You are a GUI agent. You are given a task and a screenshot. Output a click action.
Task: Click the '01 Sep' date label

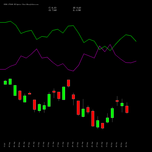point(112,145)
